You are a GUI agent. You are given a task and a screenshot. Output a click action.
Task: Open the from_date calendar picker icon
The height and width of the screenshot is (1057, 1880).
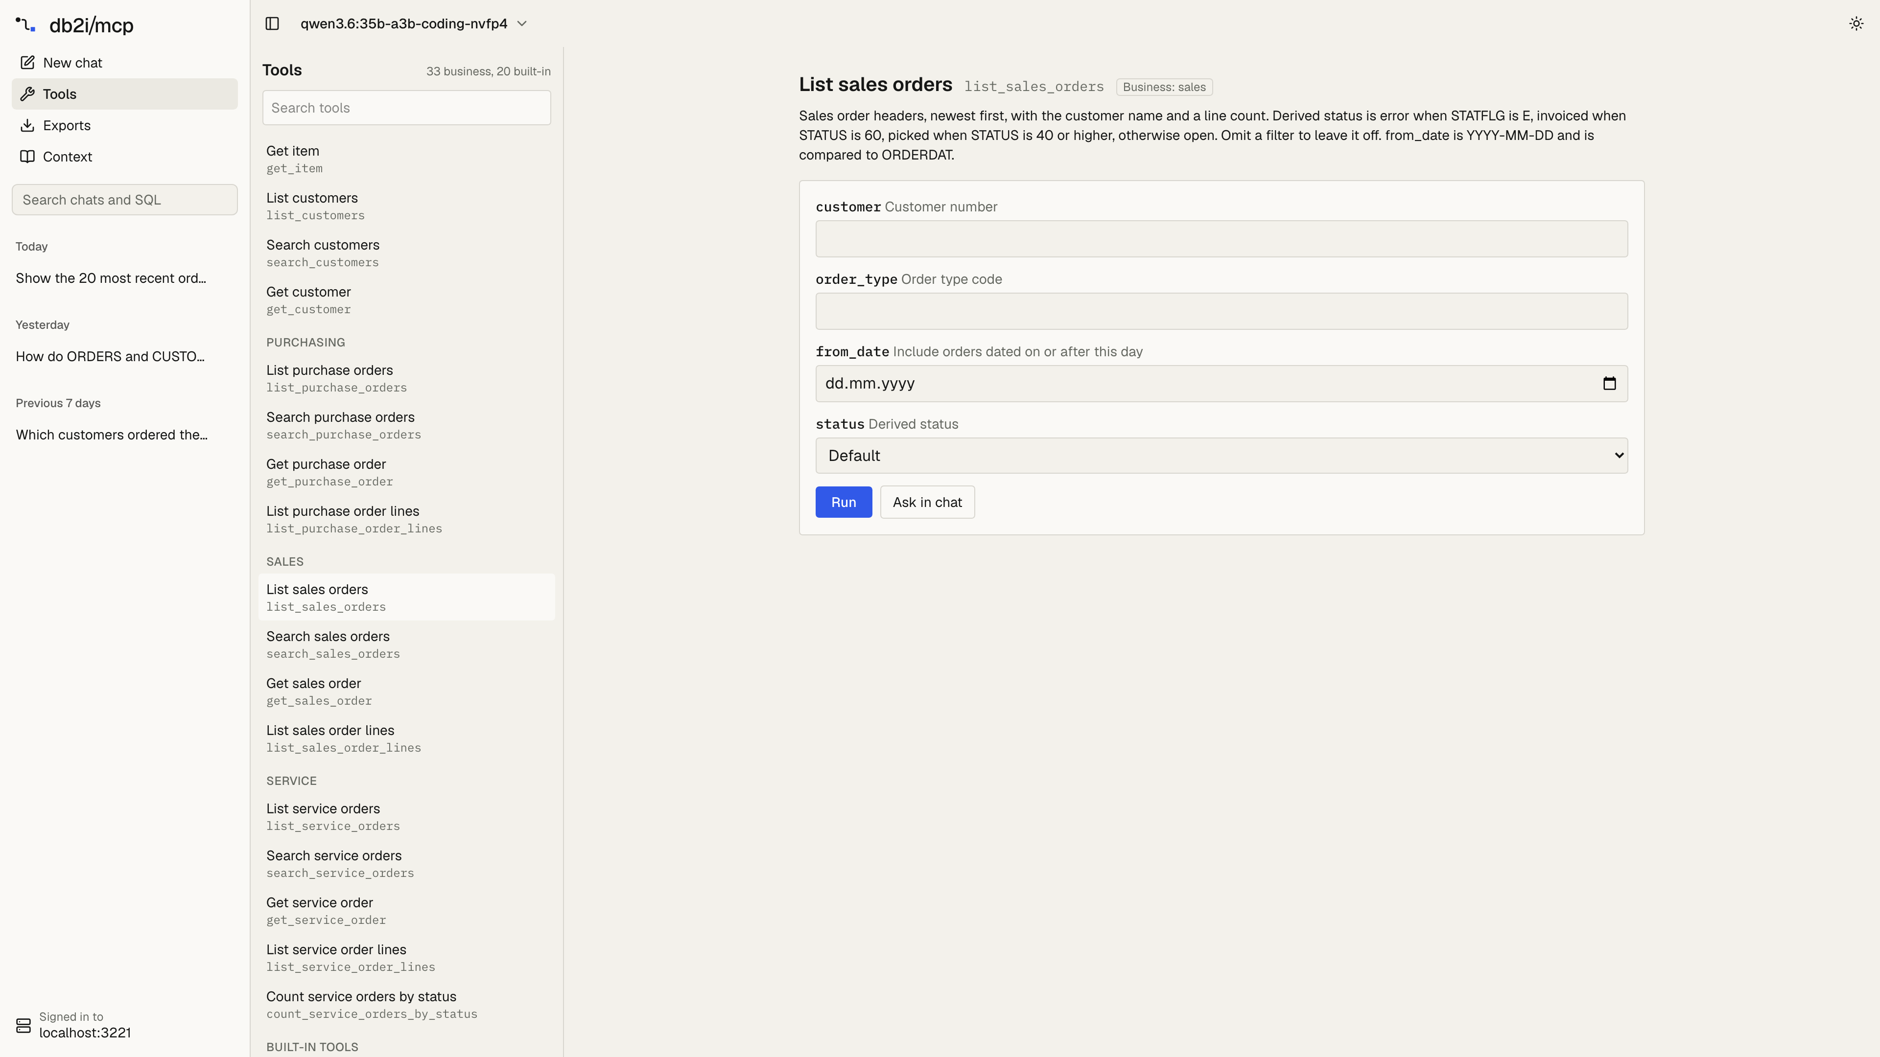coord(1609,384)
